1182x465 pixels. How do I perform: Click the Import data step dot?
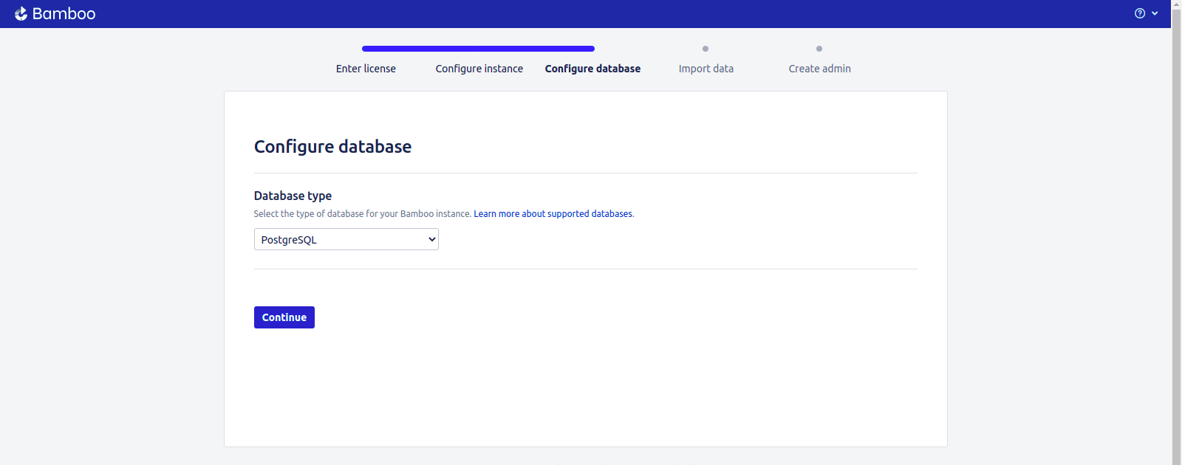pos(706,49)
